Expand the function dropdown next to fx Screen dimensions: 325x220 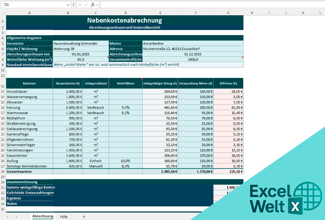98,5
